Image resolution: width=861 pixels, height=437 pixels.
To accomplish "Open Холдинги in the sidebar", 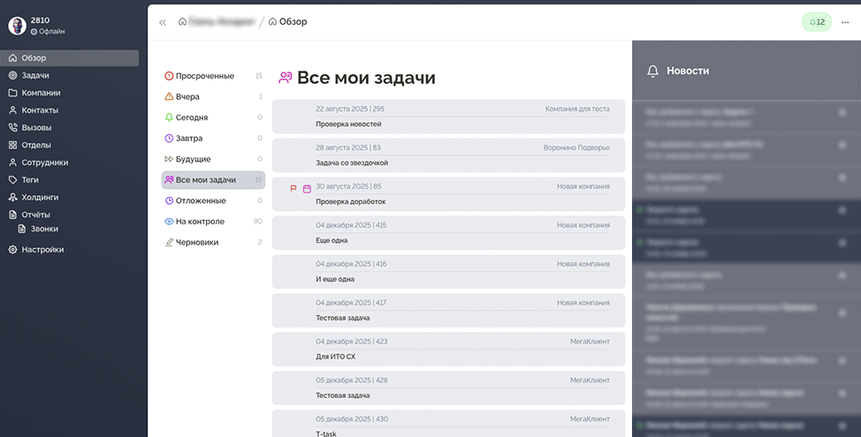I will tap(69, 198).
